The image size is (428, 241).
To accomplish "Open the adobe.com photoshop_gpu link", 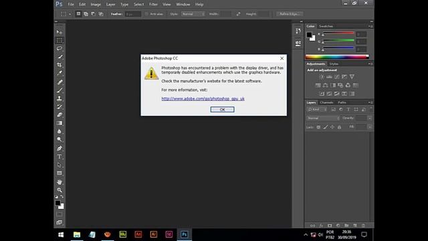I will tap(203, 98).
